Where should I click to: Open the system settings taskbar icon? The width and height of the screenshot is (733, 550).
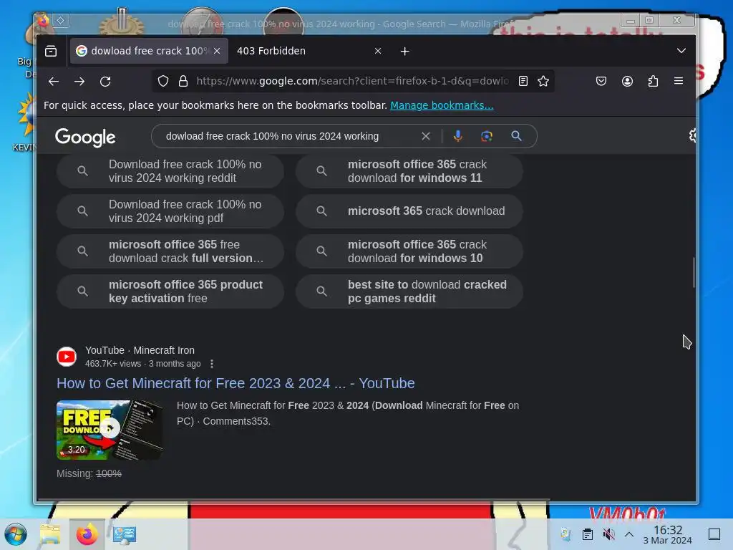tap(124, 534)
